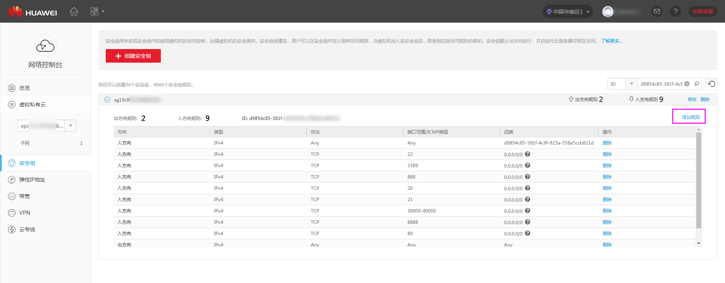Delete the inbound rule for port 3389
Screen dimensions: 725x283
pyautogui.click(x=607, y=166)
